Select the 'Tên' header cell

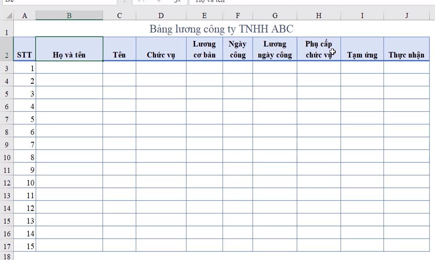point(120,49)
